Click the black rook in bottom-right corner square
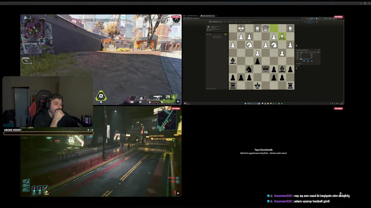The height and width of the screenshot is (208, 371). click(290, 86)
